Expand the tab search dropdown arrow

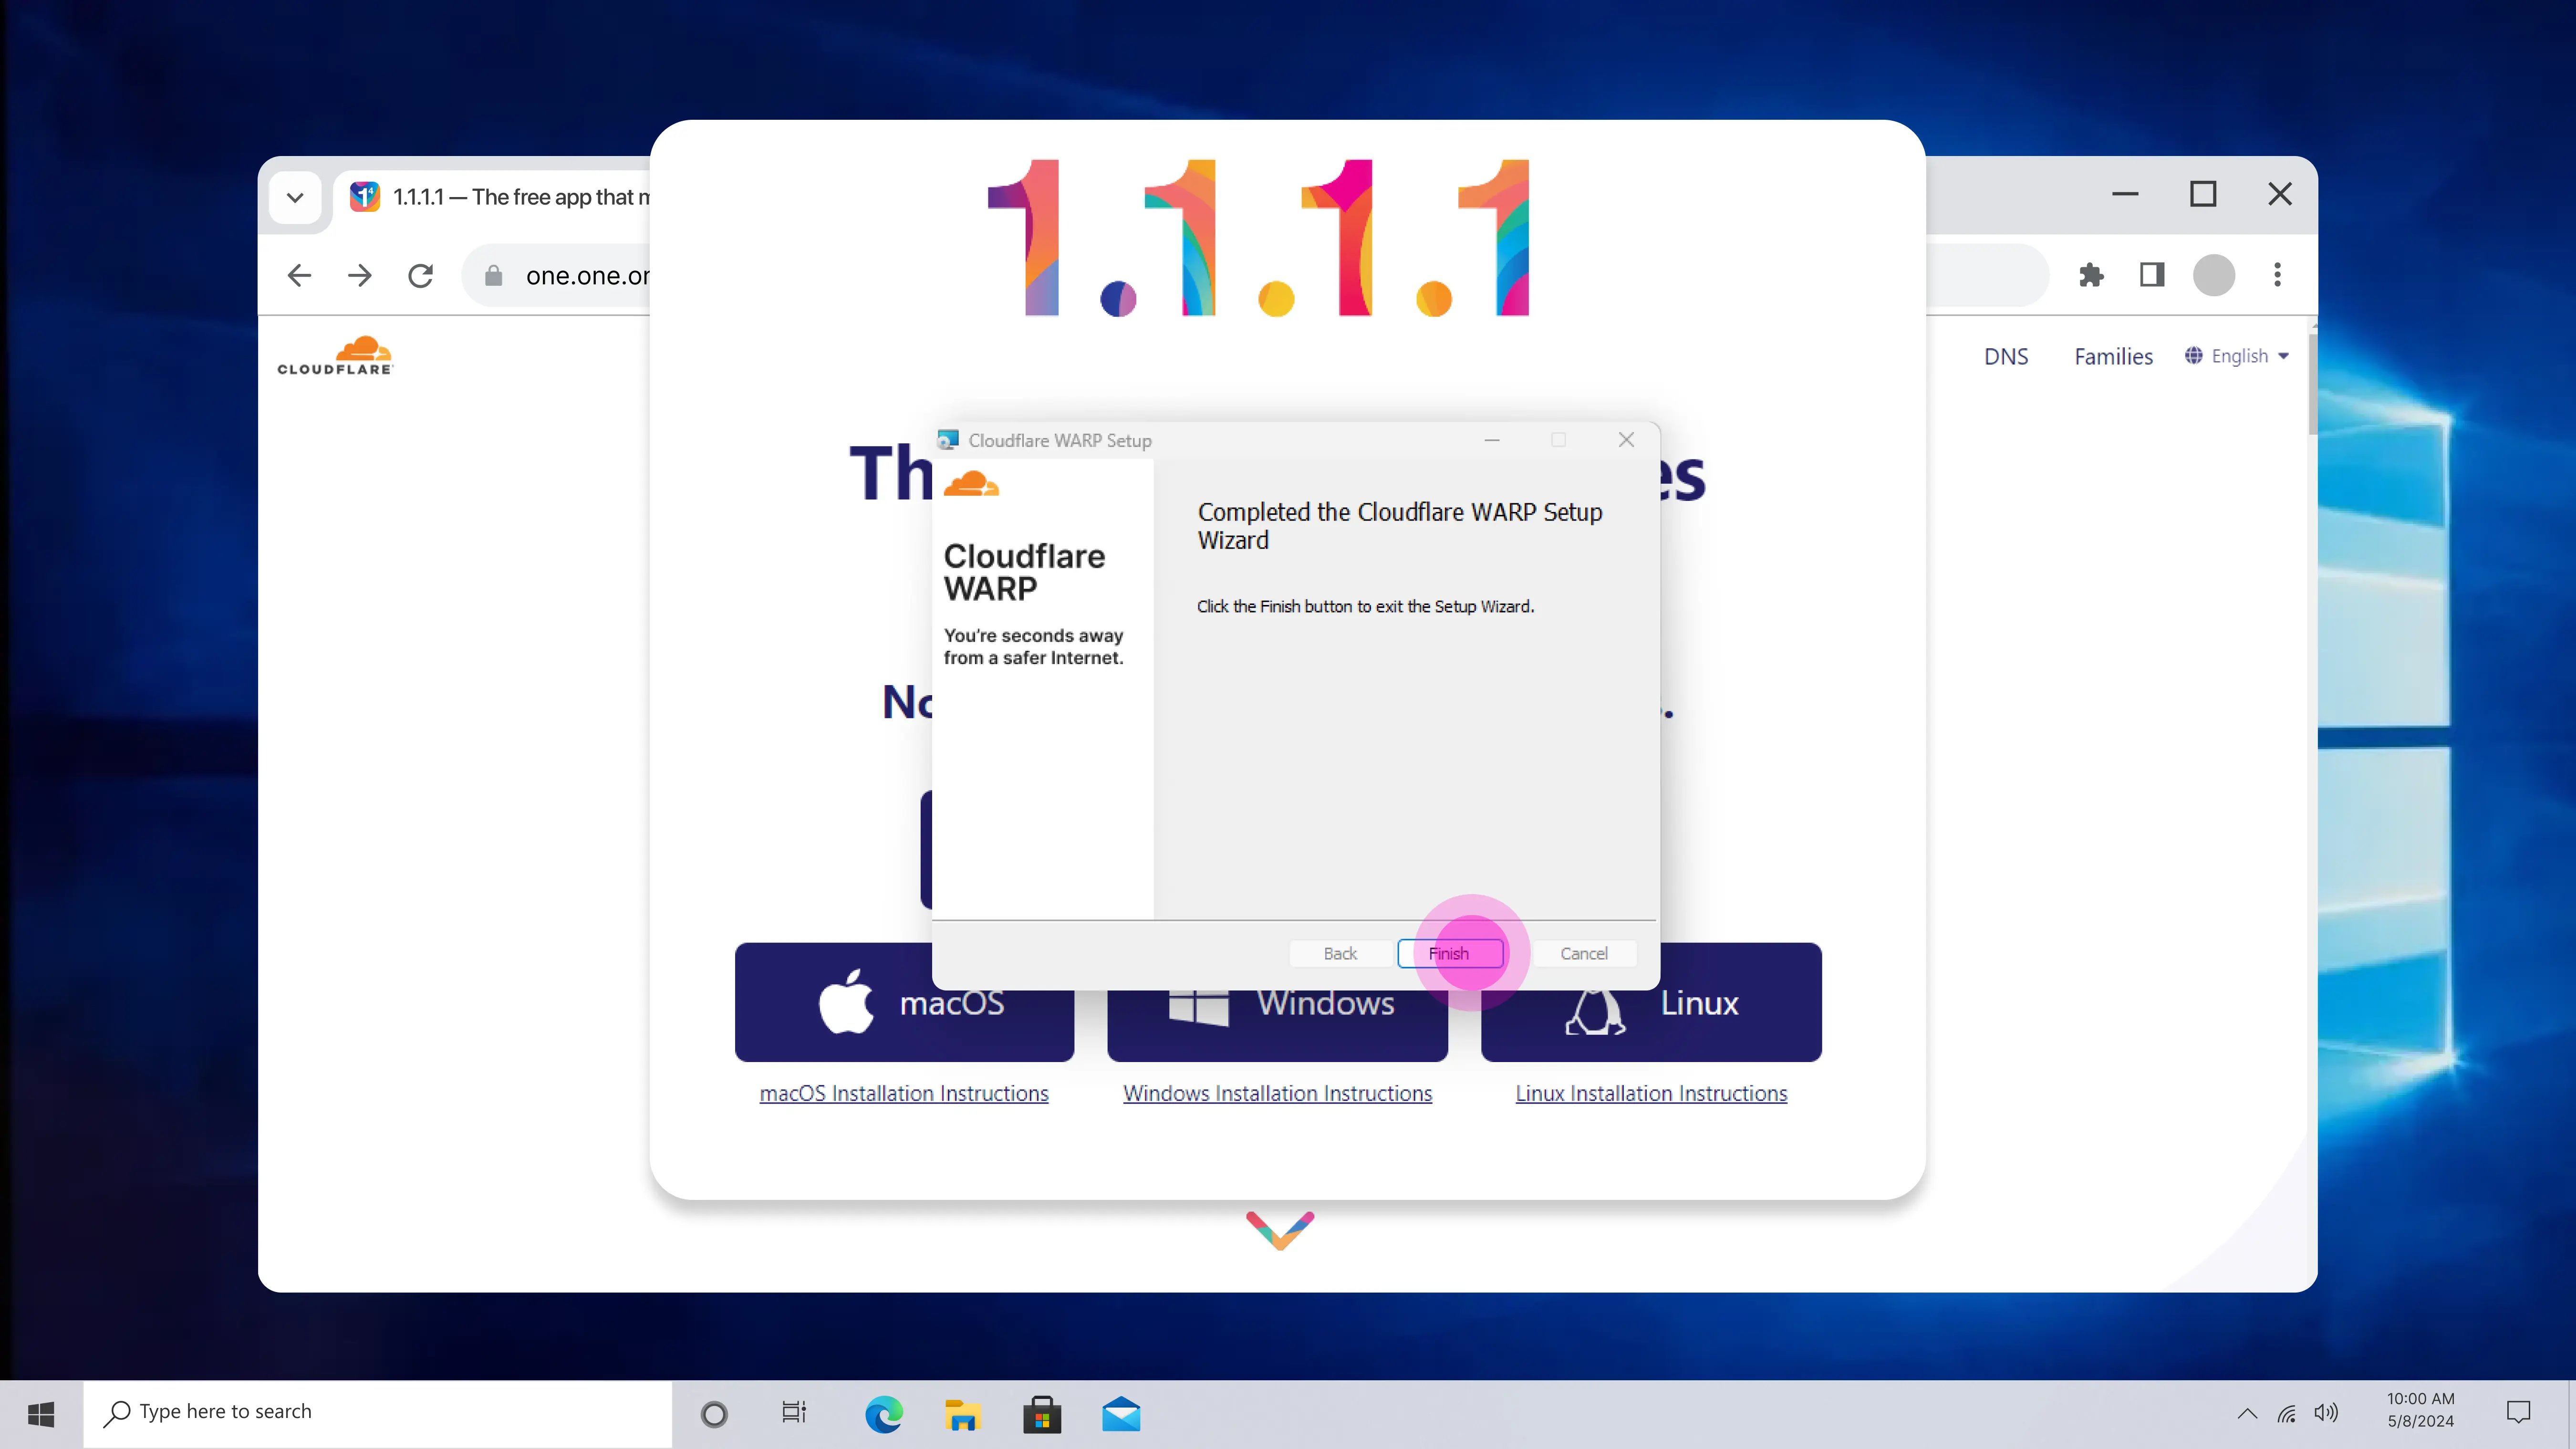pyautogui.click(x=295, y=197)
